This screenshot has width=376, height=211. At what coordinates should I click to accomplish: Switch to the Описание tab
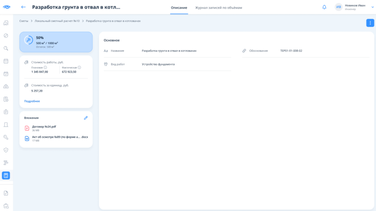[x=179, y=8]
